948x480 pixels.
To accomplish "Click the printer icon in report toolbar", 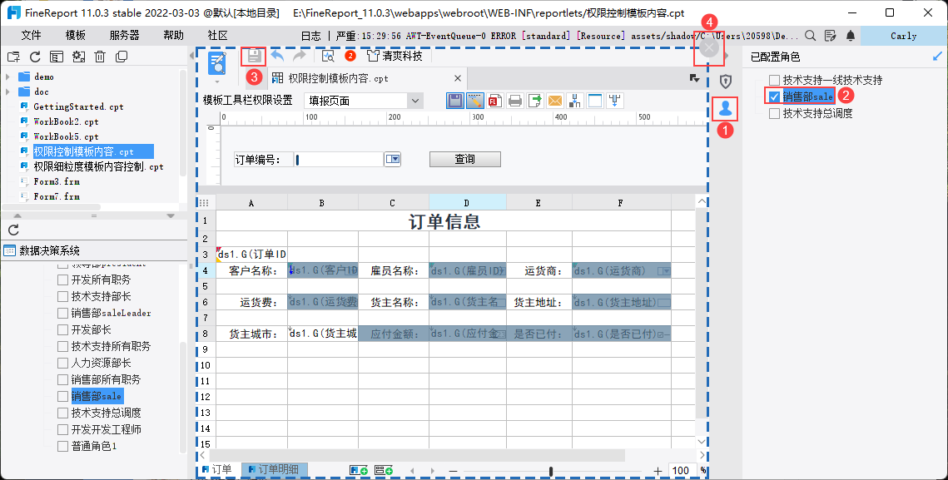I will (515, 101).
